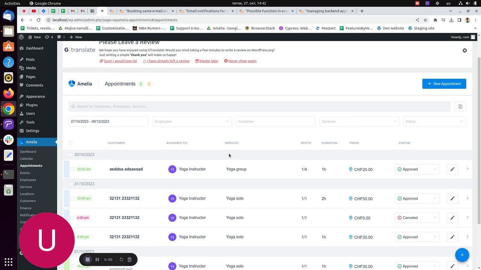The image size is (481, 270).
Task: Bookmark this page with the star icon
Action: pyautogui.click(x=425, y=20)
